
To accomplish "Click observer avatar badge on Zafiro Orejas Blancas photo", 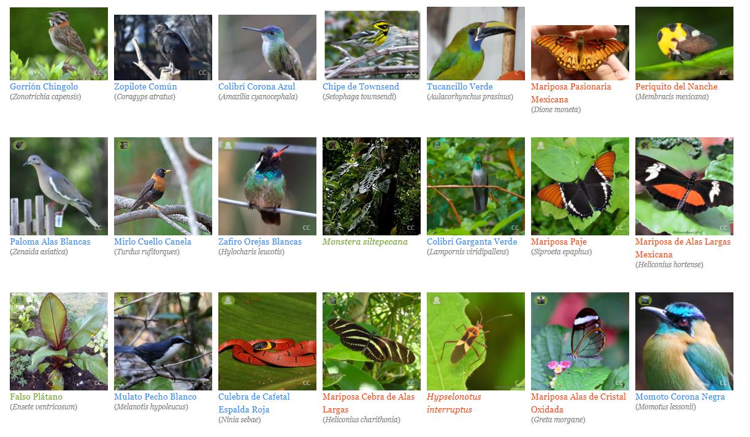I will pos(228,146).
